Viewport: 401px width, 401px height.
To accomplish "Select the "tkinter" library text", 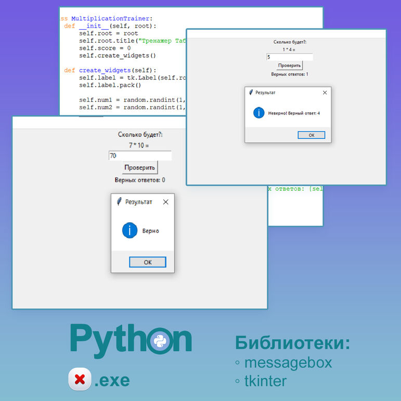I will [x=265, y=381].
